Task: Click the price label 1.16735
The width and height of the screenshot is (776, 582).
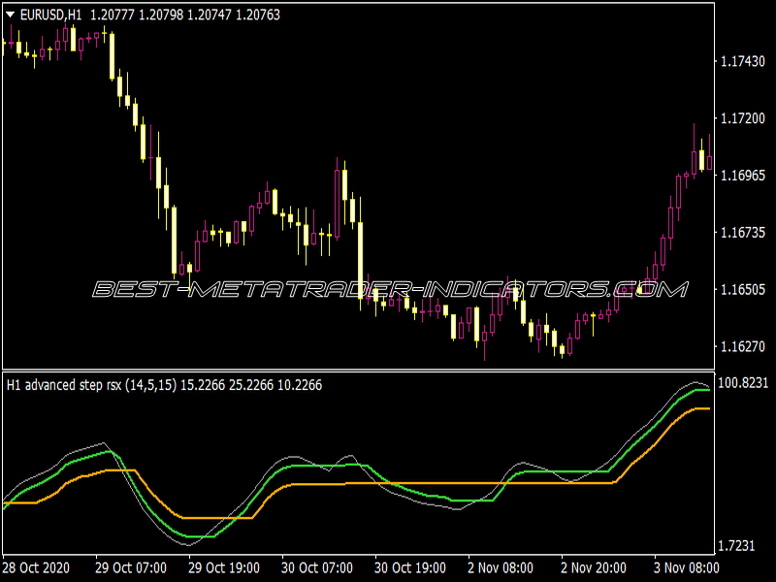Action: [x=743, y=233]
